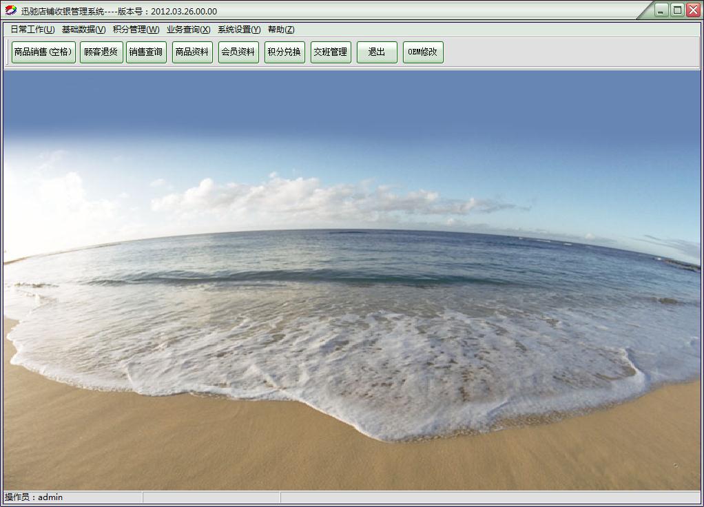Screen dimensions: 704x507
Task: Open the 销售查询 toolbar button
Action: (x=146, y=52)
